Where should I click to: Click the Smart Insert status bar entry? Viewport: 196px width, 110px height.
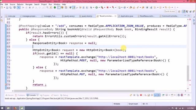click(133, 104)
